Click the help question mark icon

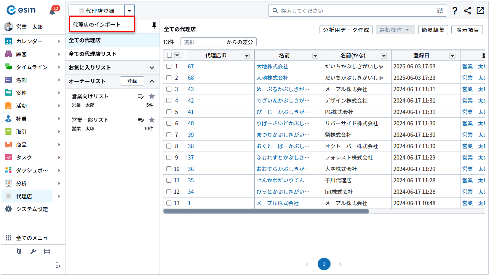pyautogui.click(x=454, y=11)
